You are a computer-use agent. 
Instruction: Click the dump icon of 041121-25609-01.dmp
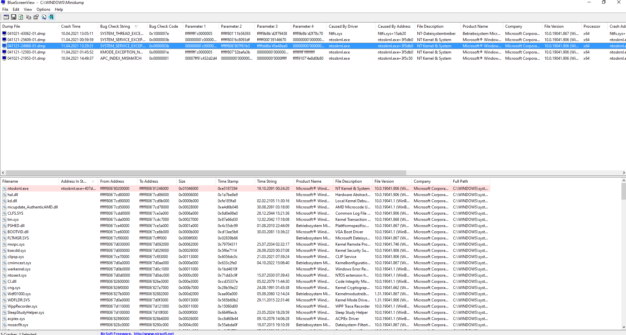[4, 39]
